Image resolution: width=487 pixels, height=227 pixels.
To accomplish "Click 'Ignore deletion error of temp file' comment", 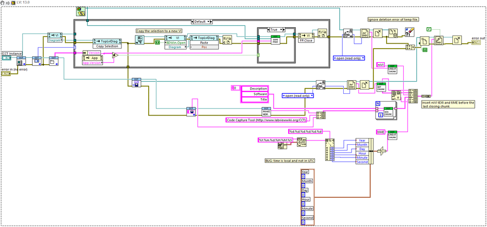I will (393, 19).
